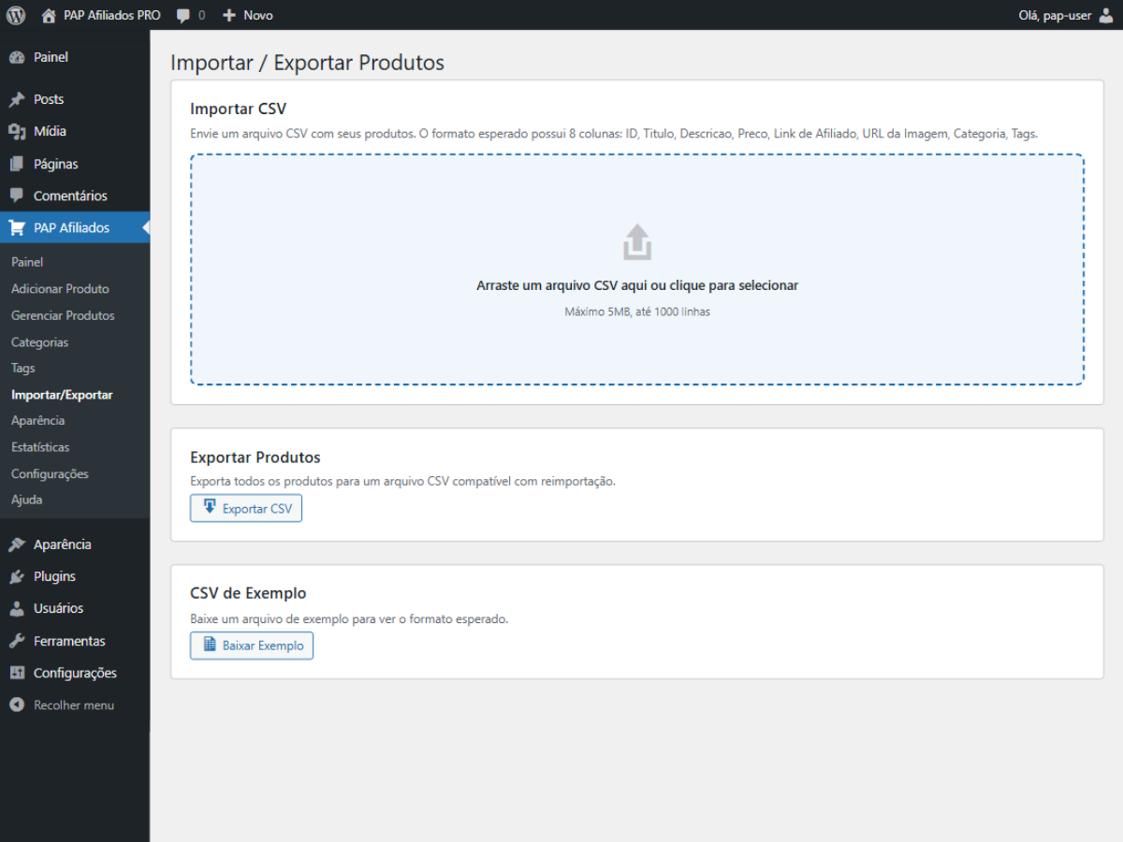Open the pap-user profile link
Screen dimensions: 1123x842
click(x=1062, y=14)
